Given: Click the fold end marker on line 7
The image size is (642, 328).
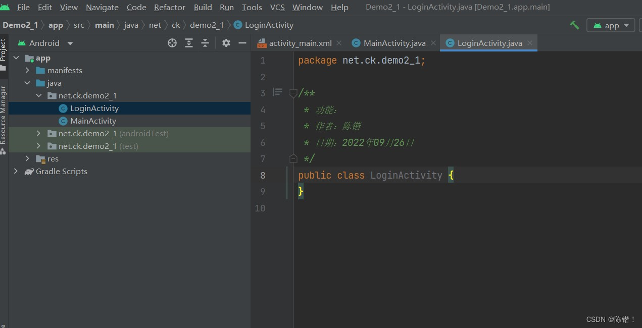Looking at the screenshot, I should pos(293,158).
